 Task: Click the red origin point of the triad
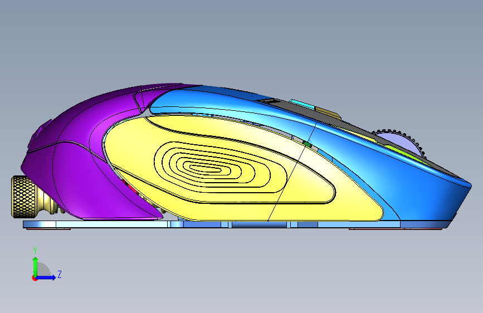[34, 278]
